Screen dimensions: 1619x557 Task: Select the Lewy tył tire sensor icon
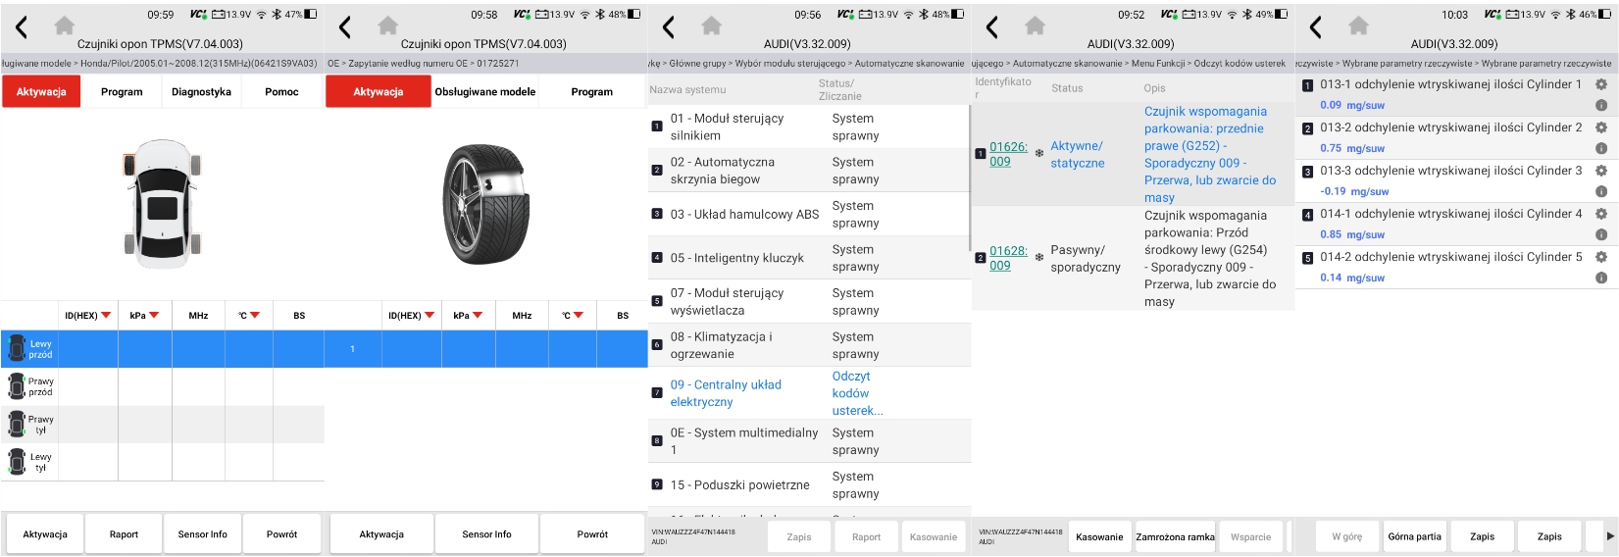(17, 462)
